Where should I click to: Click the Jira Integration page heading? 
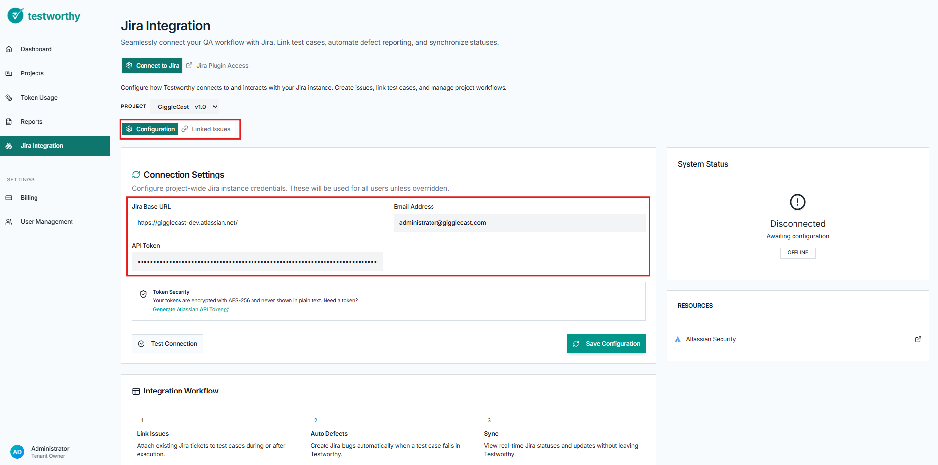pyautogui.click(x=166, y=26)
